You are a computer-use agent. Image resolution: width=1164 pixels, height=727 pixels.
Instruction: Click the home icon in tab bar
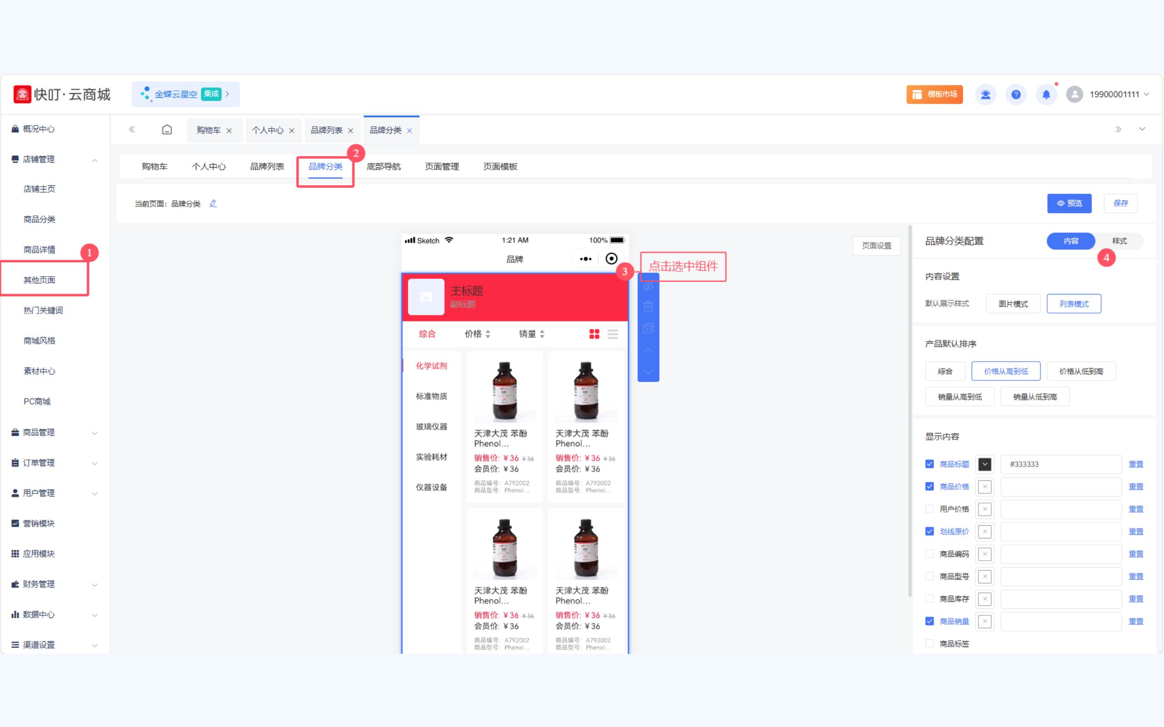167,130
